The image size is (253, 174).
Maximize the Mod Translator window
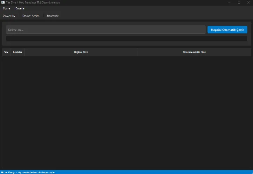[239, 2]
